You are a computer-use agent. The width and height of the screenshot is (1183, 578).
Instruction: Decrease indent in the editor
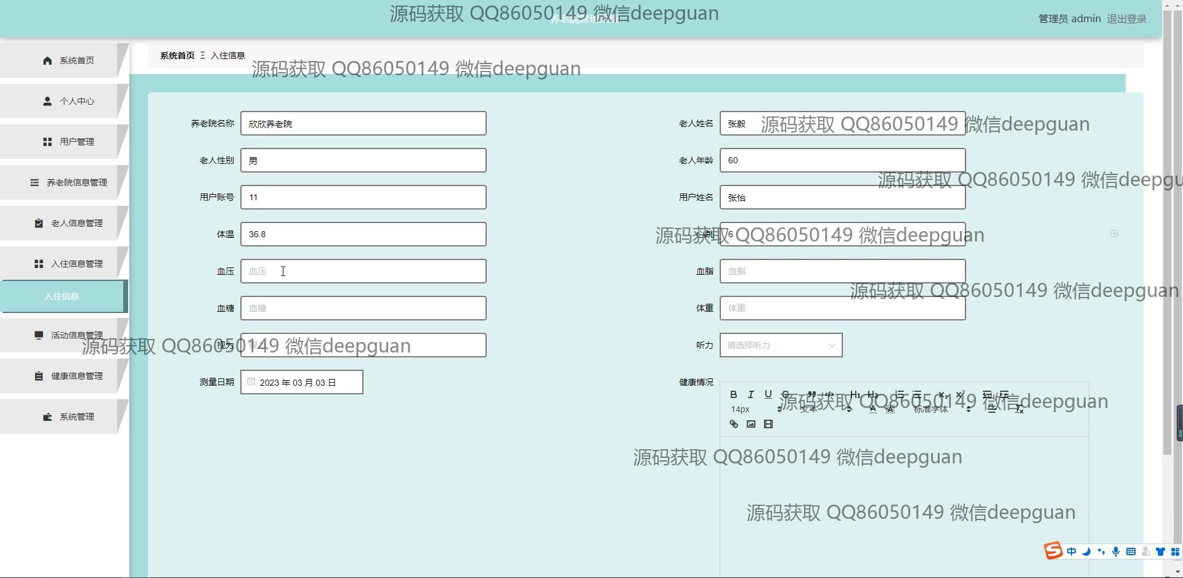point(986,394)
